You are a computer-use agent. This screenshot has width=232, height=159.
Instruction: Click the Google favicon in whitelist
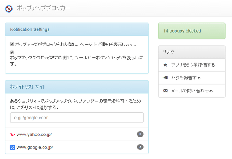coord(13,148)
